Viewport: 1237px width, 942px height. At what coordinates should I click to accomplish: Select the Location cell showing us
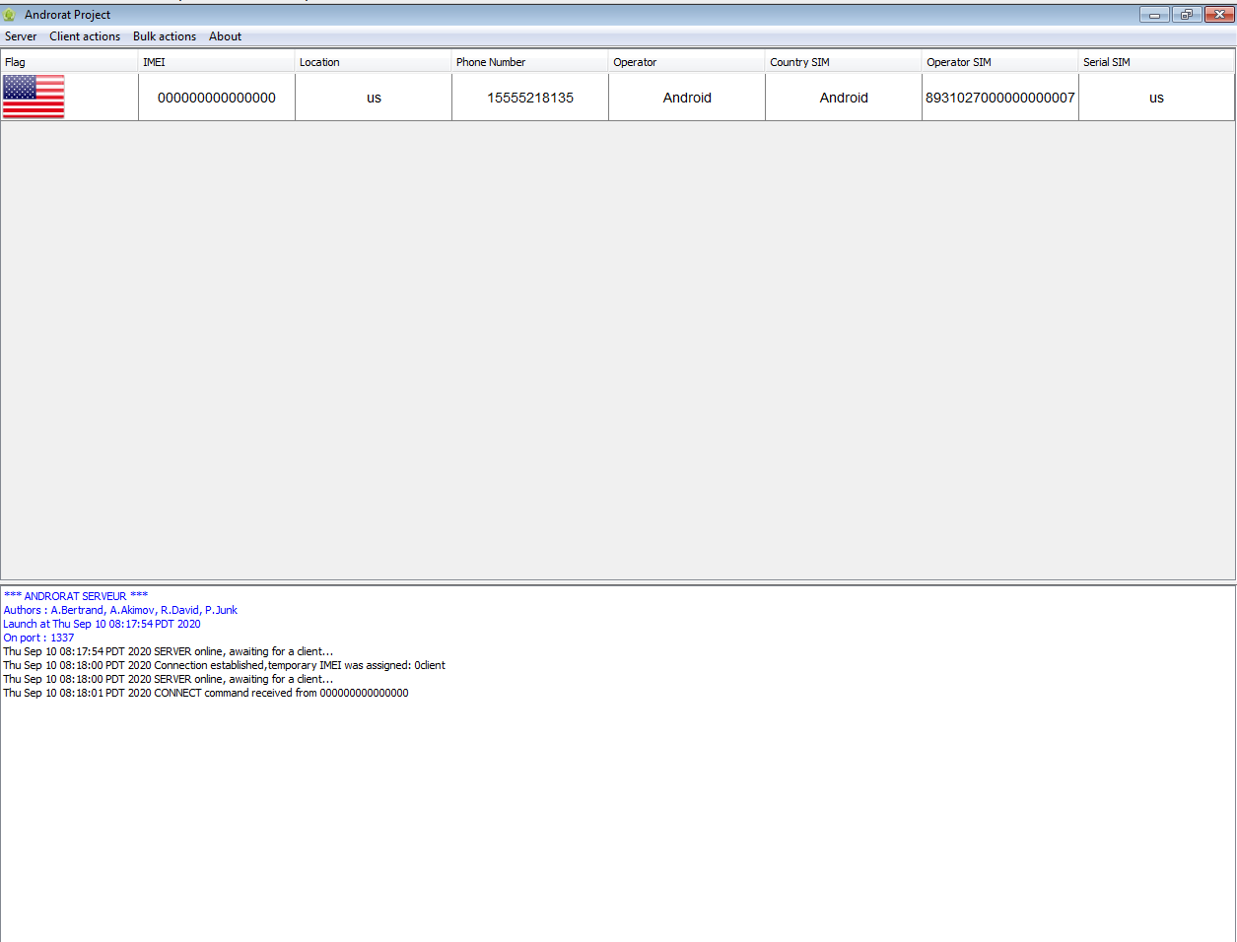pos(374,98)
